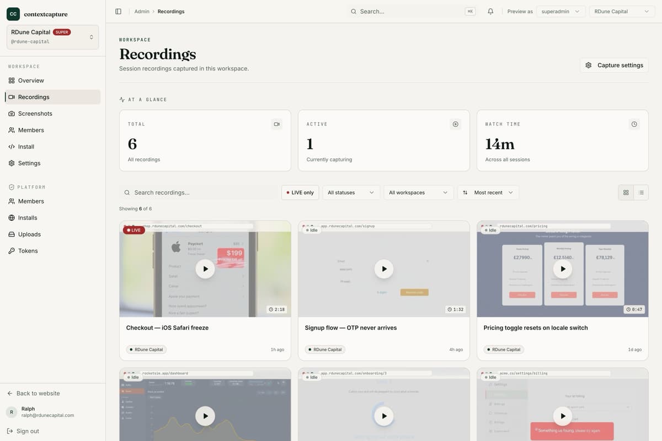Viewport: 662px width, 441px height.
Task: Click the SUPER badge beside RDune Capital
Action: click(62, 32)
